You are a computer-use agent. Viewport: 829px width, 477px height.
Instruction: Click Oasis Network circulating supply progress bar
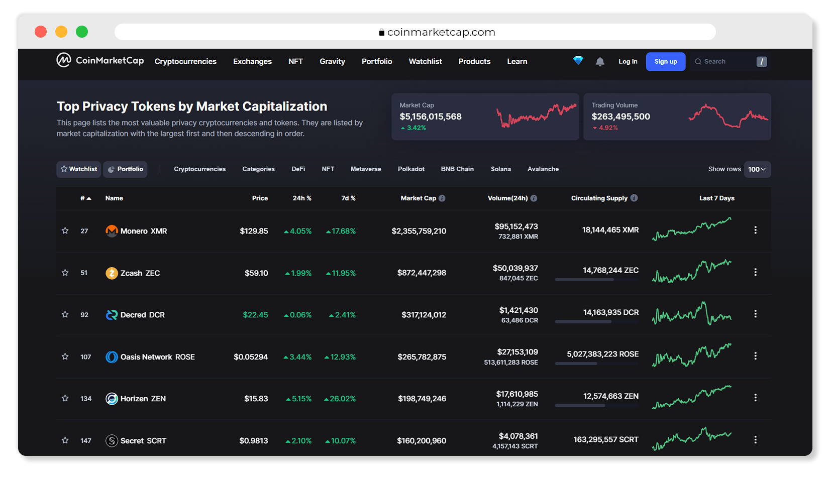pyautogui.click(x=597, y=364)
